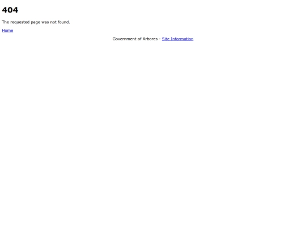The width and height of the screenshot is (306, 230).
Task: Follow the Site Information link
Action: [177, 39]
